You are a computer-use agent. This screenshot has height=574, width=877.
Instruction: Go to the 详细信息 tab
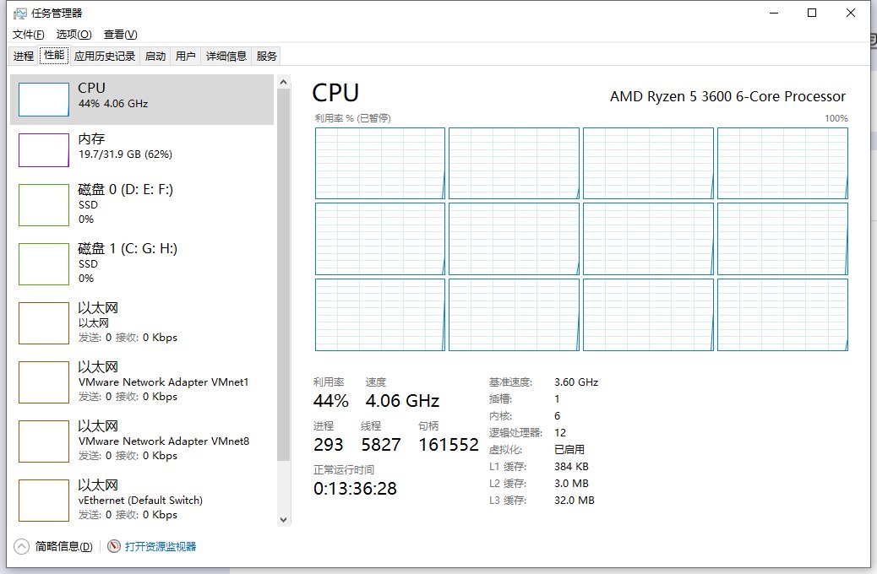[226, 57]
